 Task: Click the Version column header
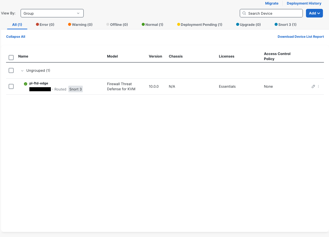coord(155,56)
